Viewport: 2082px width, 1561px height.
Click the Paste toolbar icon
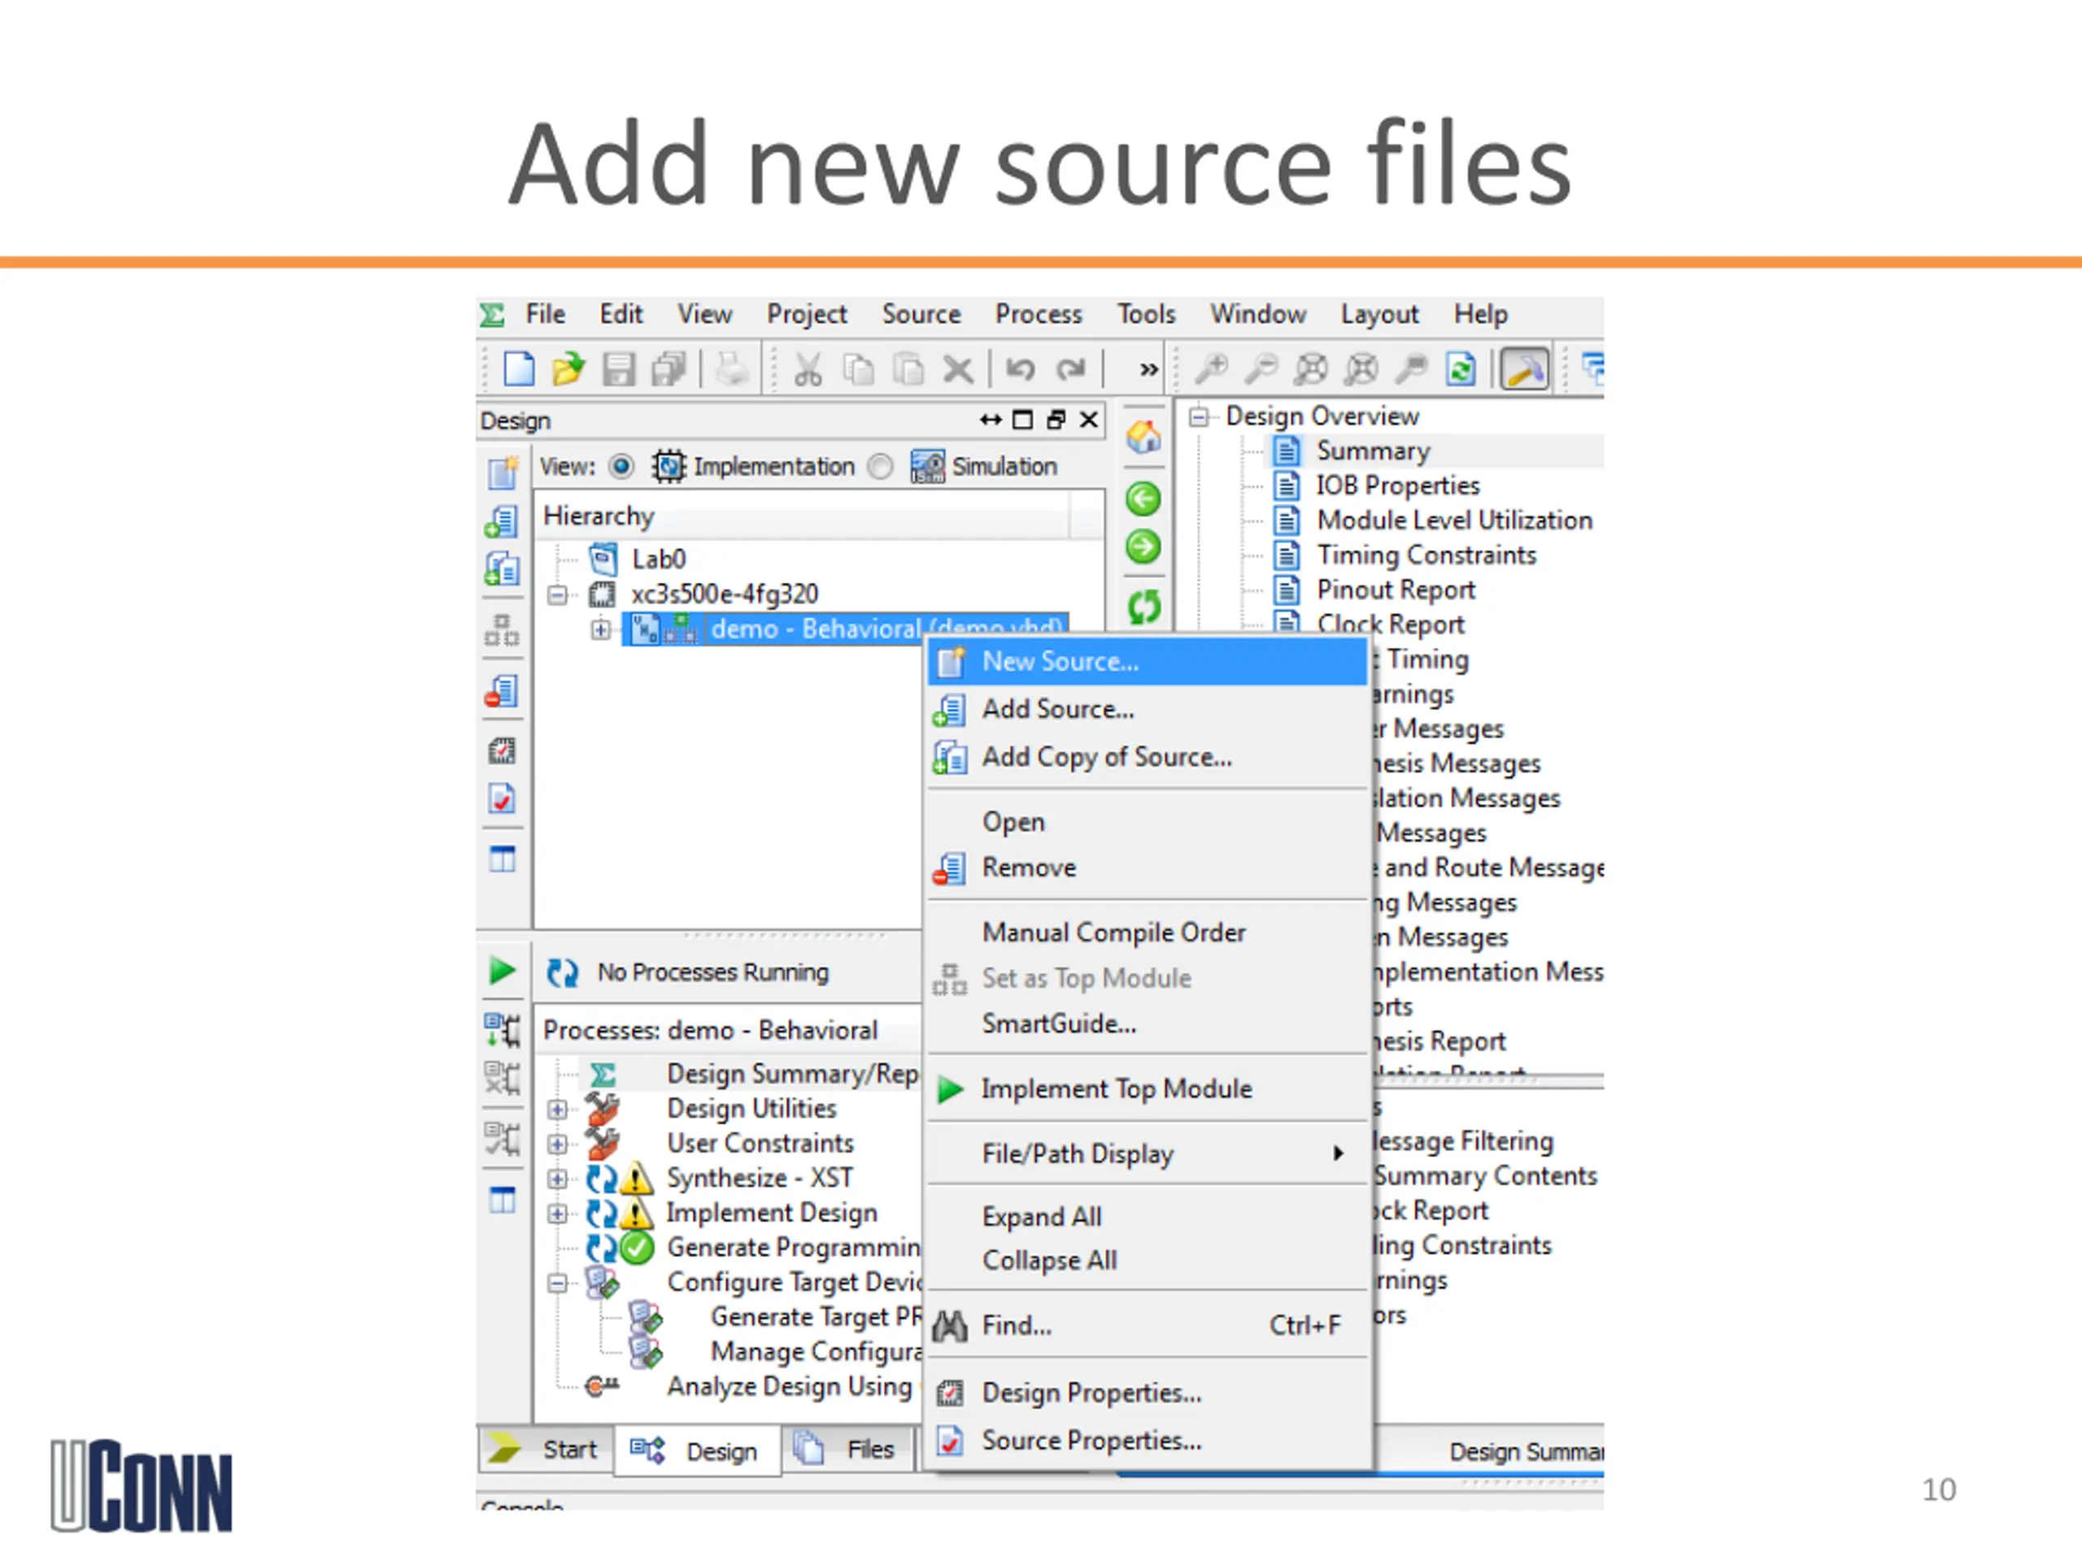908,369
